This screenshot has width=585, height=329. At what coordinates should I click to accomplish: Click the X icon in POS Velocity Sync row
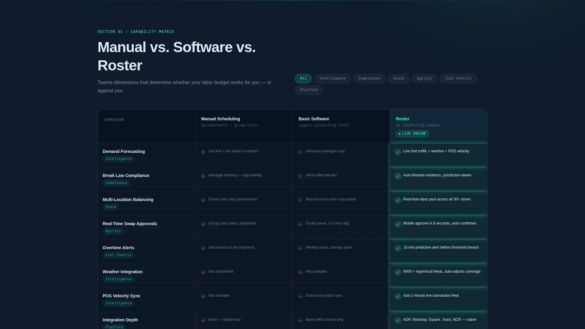pyautogui.click(x=203, y=296)
